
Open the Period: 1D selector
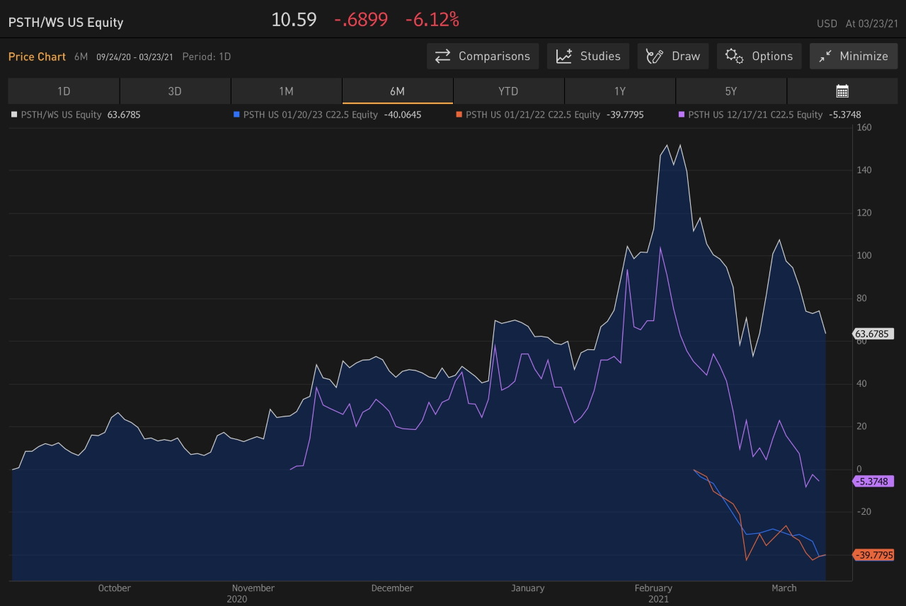click(x=206, y=57)
